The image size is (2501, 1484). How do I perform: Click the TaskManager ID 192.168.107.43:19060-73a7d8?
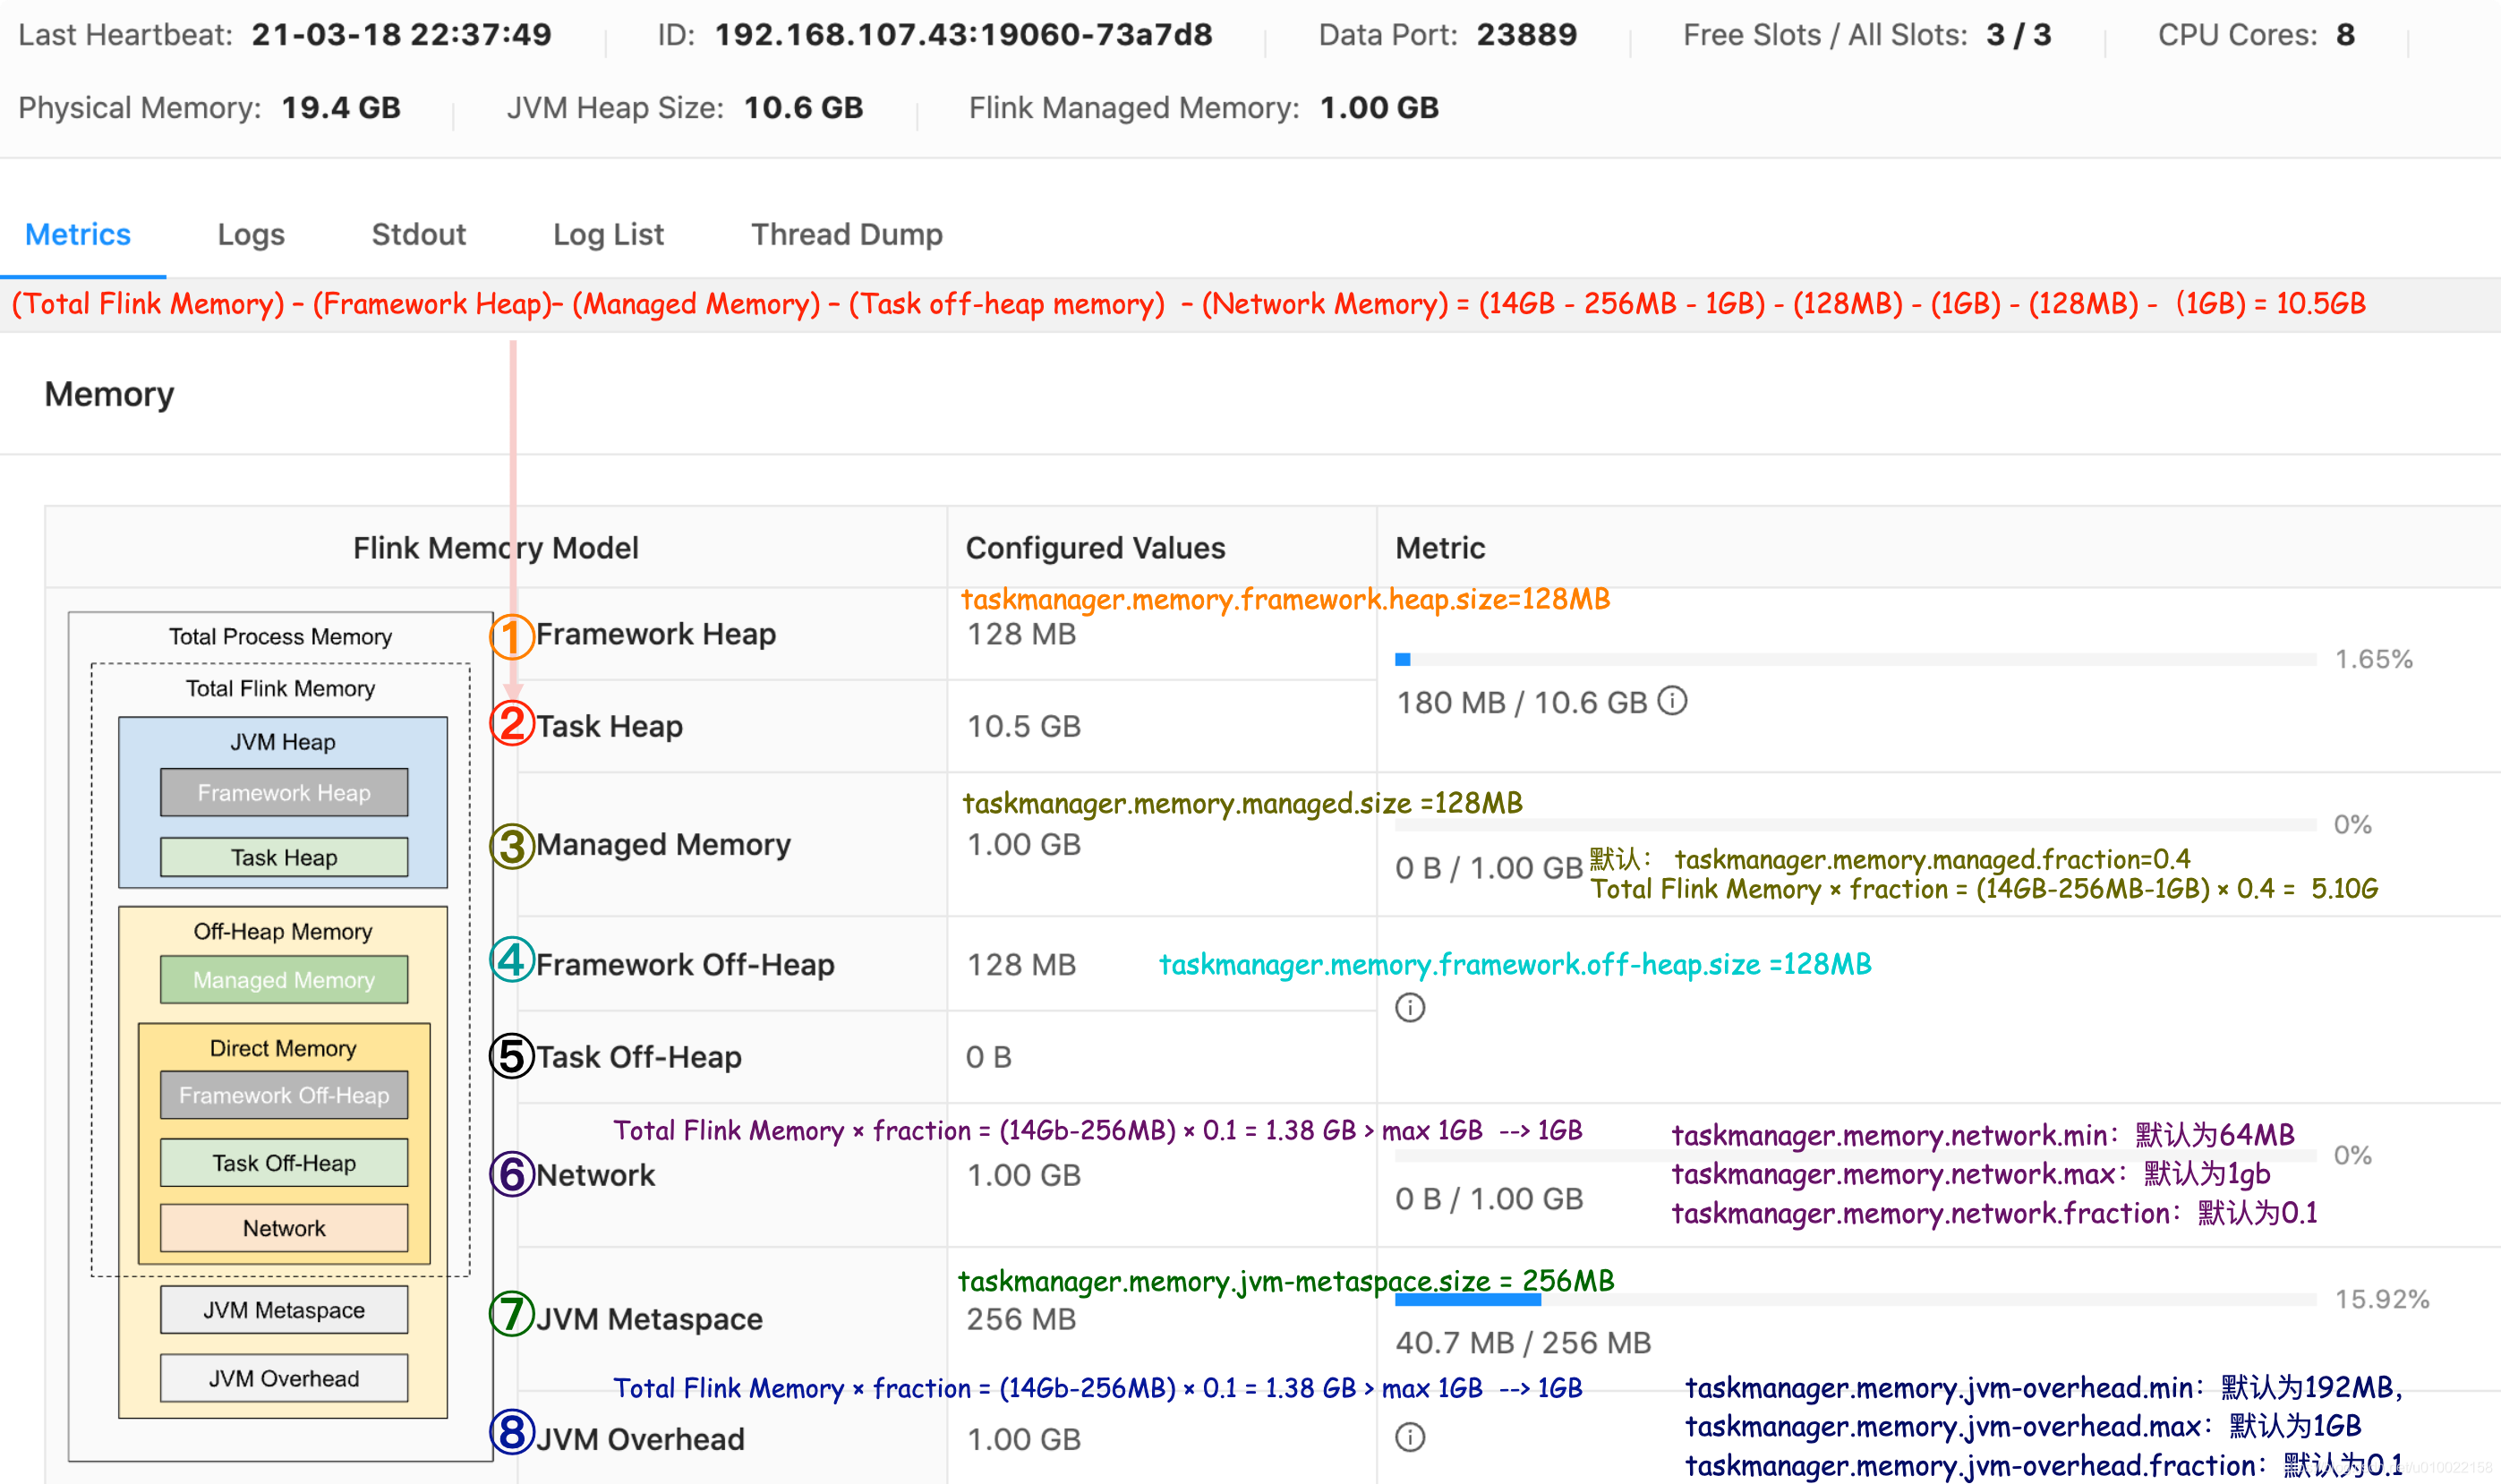963,35
